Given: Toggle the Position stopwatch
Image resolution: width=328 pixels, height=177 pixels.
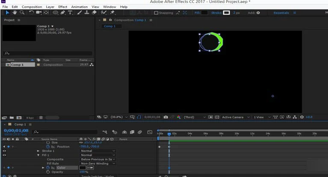Looking at the screenshot, I should pyautogui.click(x=48, y=147).
